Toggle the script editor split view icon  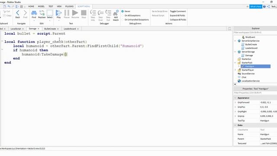229,29
